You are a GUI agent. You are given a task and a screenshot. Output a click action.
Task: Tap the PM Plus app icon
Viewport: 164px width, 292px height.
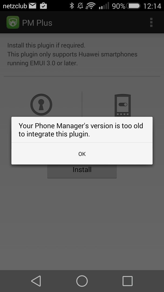[x=13, y=22]
